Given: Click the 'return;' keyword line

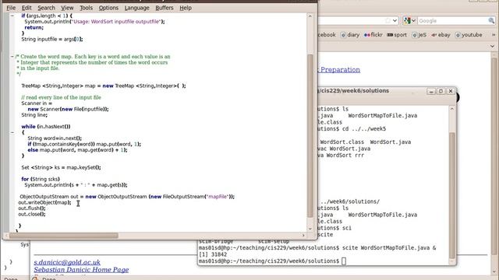Looking at the screenshot, I should coord(34,28).
